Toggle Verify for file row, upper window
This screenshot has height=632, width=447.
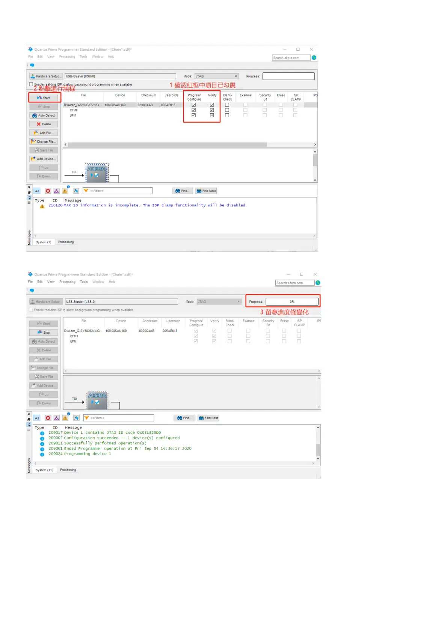(x=212, y=105)
